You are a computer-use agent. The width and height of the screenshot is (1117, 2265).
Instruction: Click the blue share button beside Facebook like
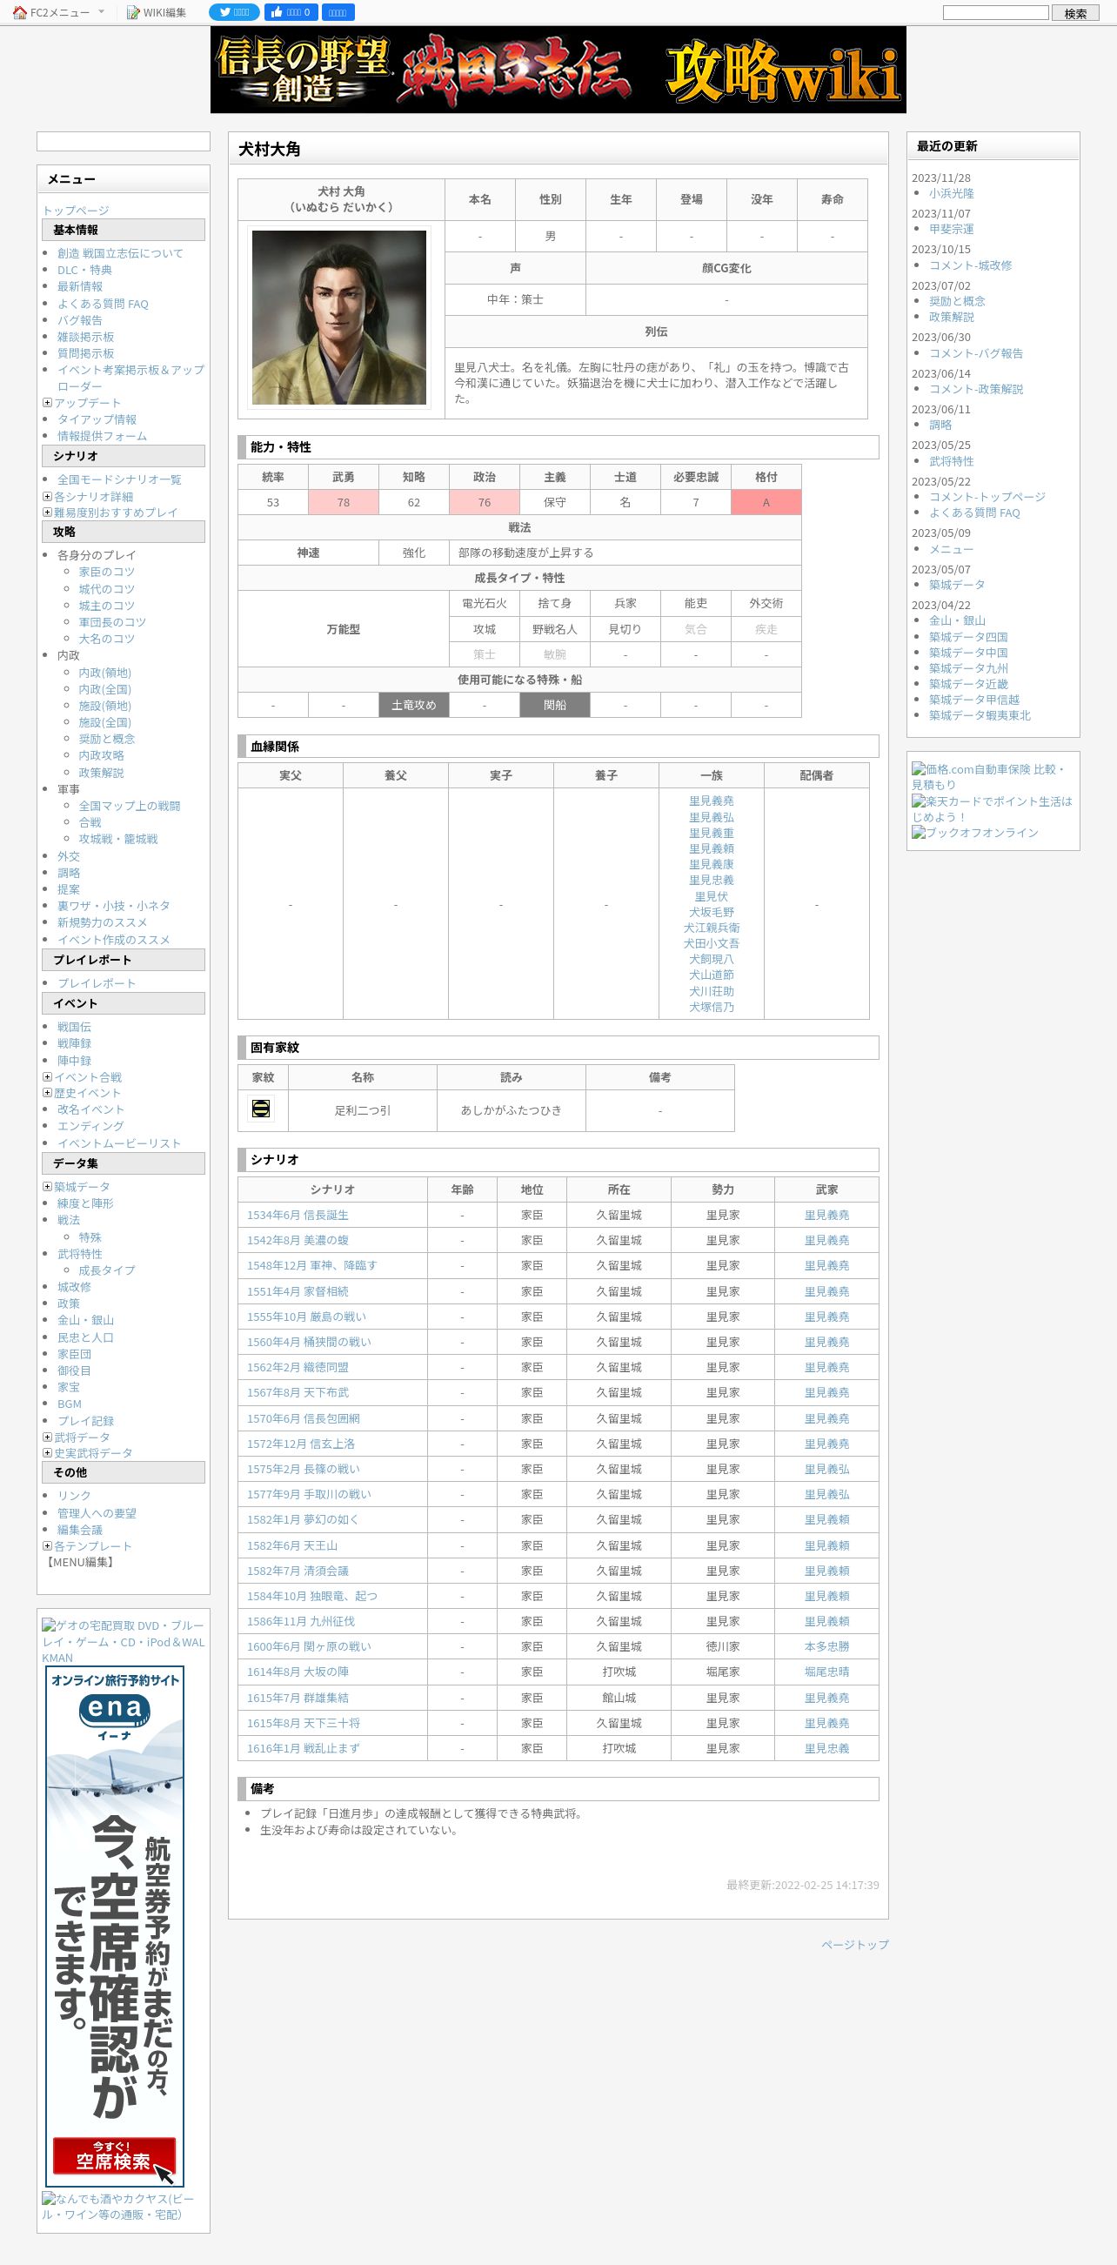pyautogui.click(x=338, y=12)
